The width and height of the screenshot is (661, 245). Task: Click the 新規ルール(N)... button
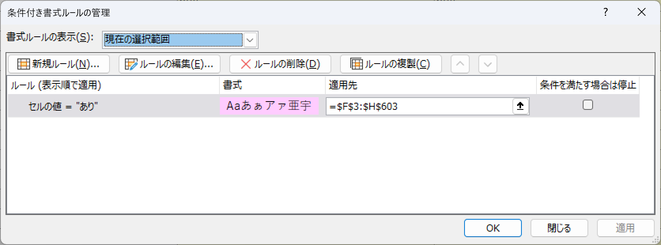[59, 64]
